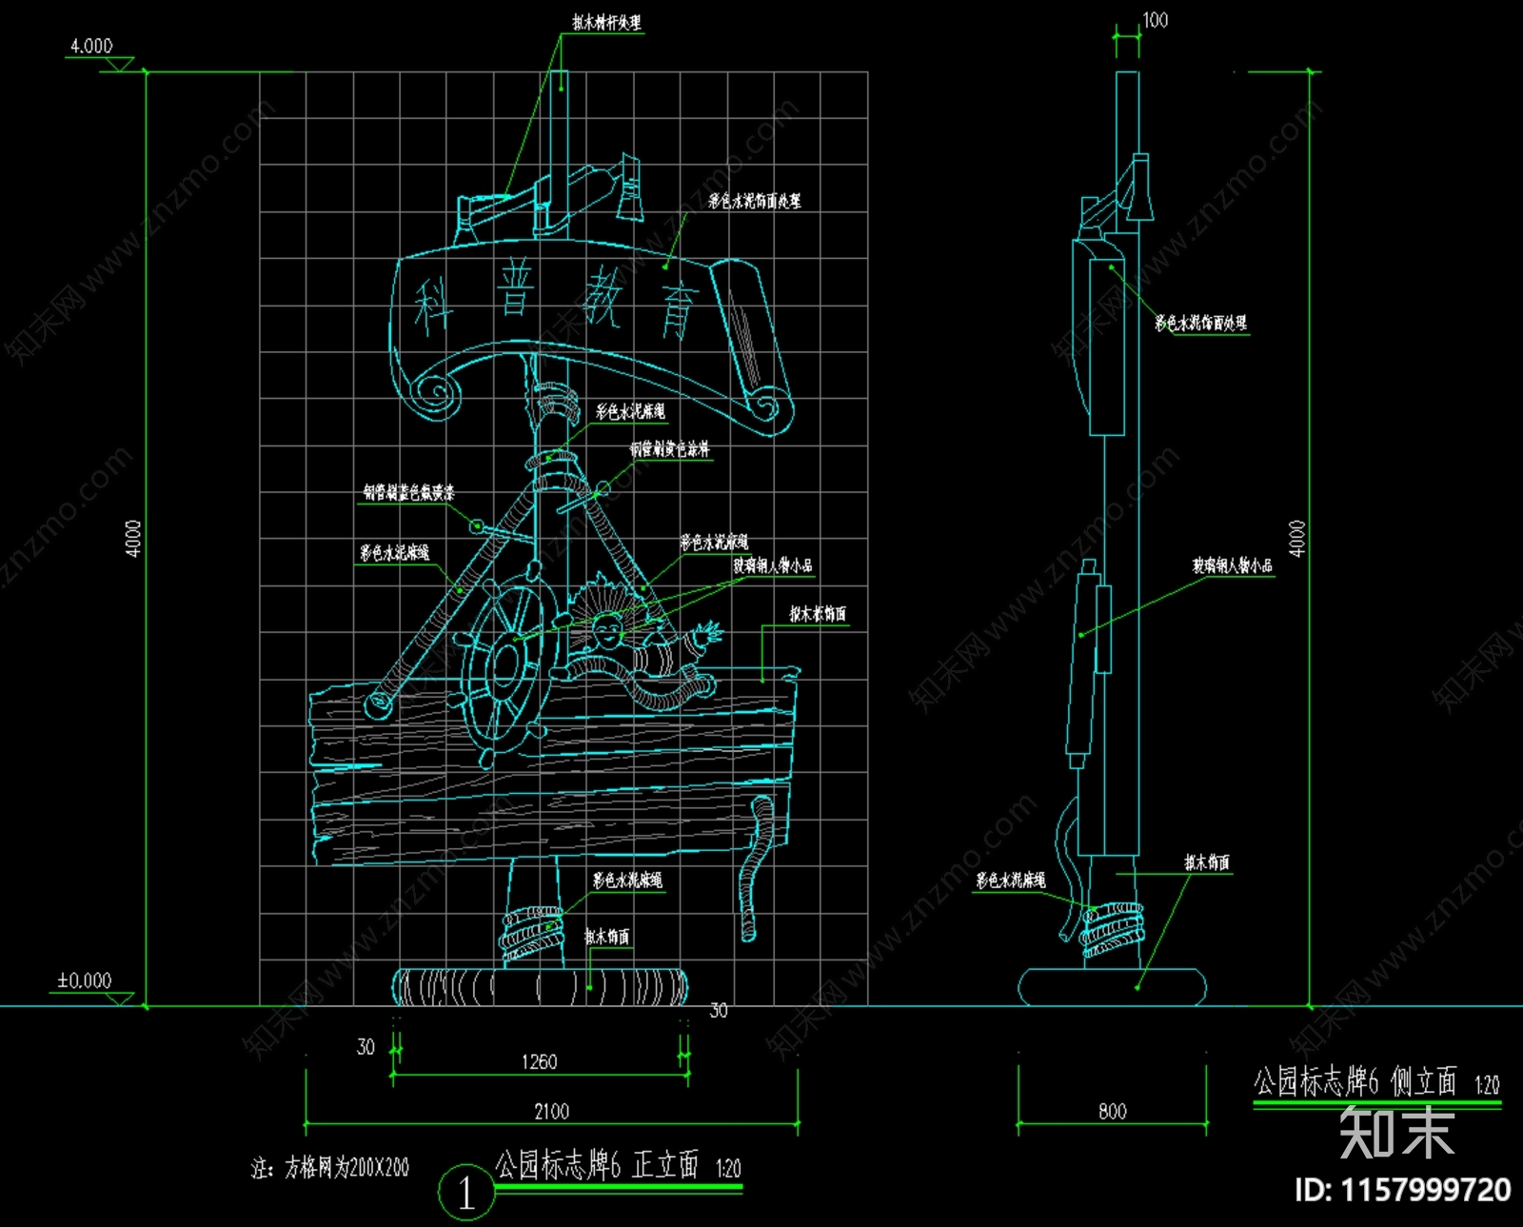Select the 注: 方格网为200X200 note
1523x1227 pixels.
[x=330, y=1168]
